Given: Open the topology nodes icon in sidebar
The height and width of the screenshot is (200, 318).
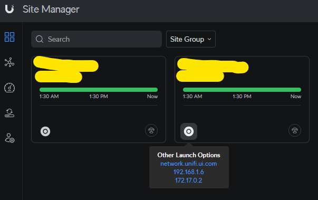Looking at the screenshot, I should 9,62.
